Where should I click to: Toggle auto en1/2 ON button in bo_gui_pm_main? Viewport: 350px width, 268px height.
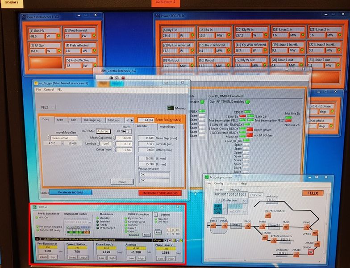coord(218,209)
